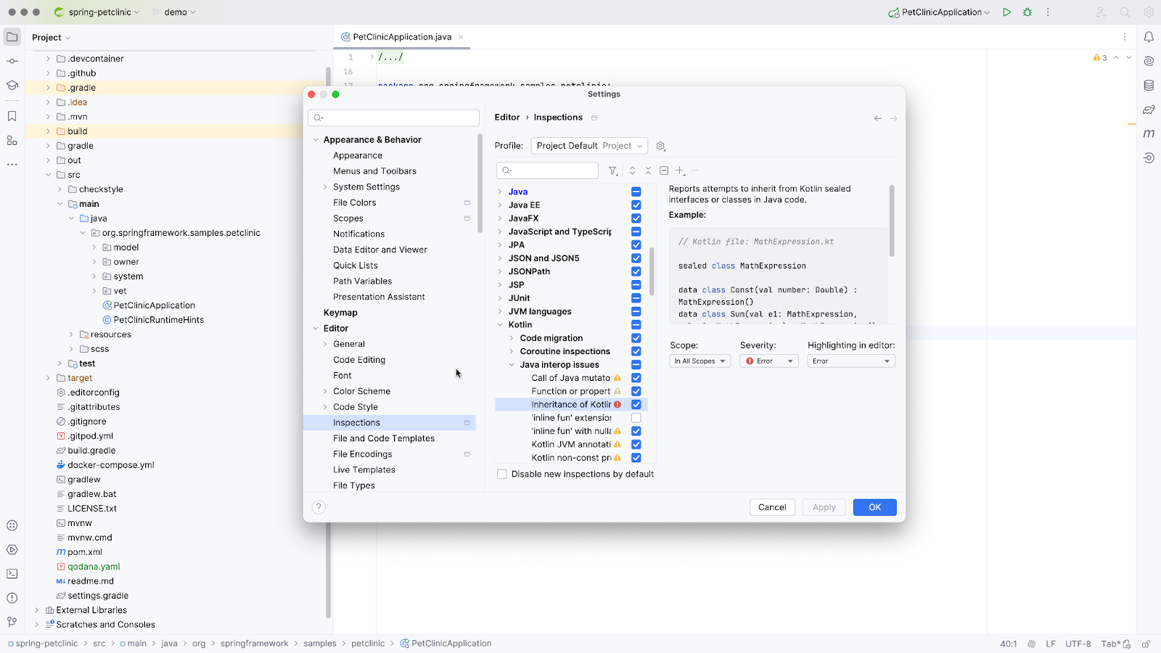Start debugging with the bug icon

[1027, 12]
